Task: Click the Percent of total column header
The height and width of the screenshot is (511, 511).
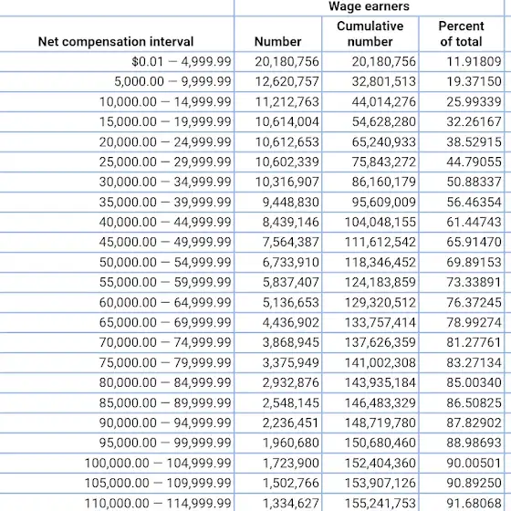Action: (461, 34)
